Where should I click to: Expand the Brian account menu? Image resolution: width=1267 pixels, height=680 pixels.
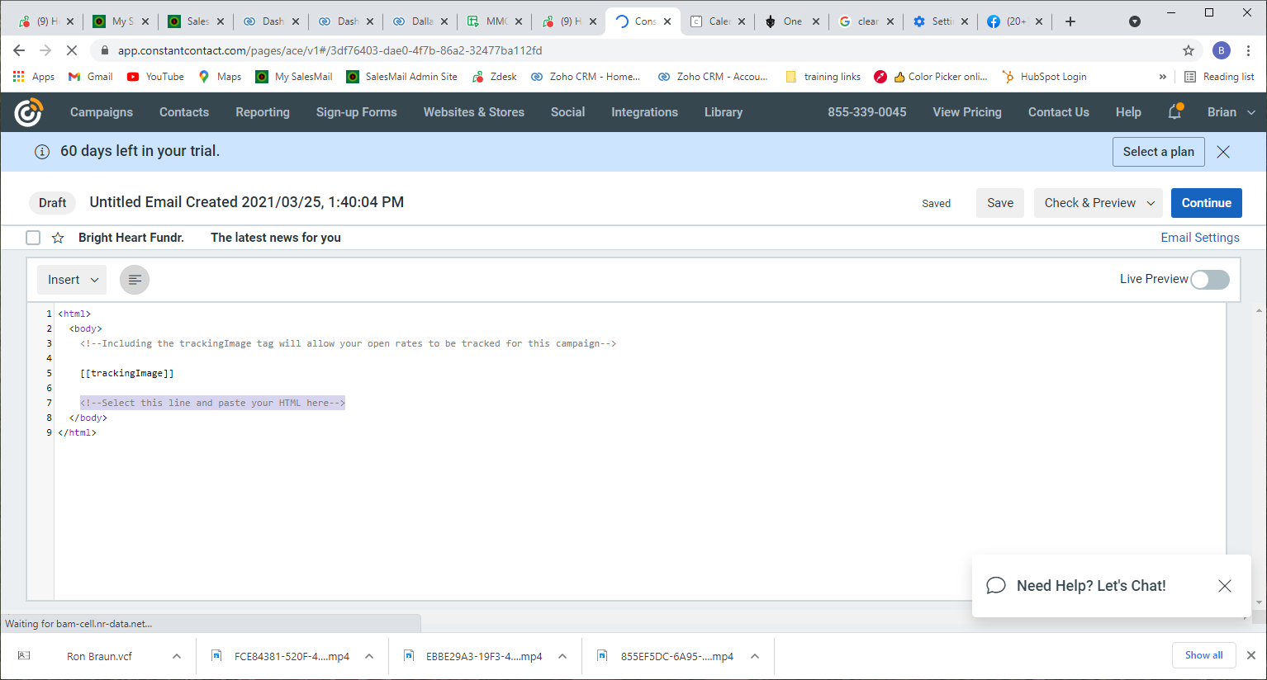[1230, 112]
